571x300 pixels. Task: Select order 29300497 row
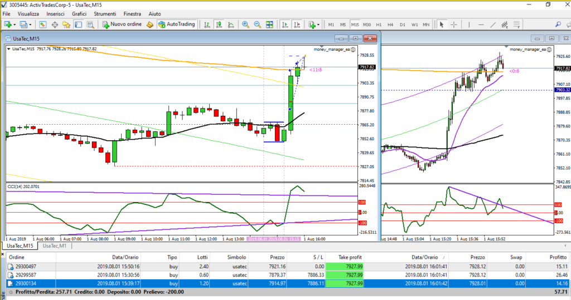(288, 267)
